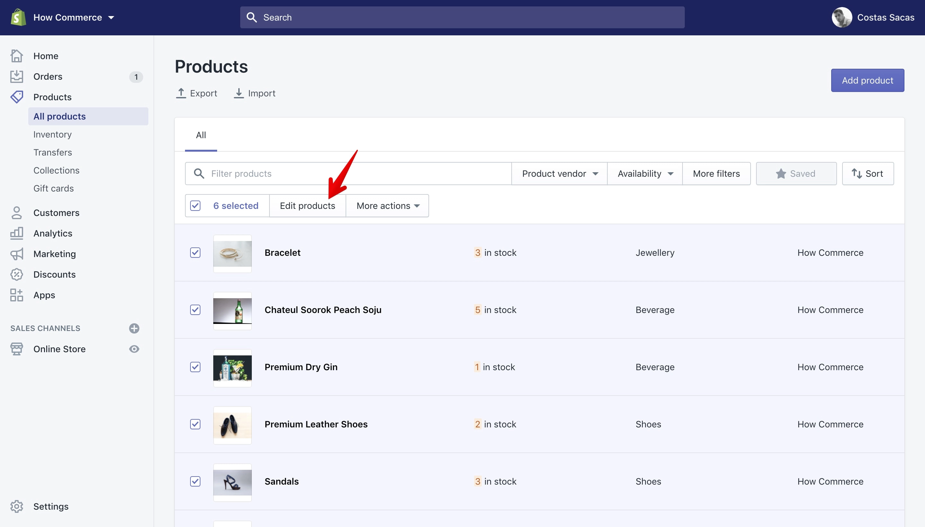Click the Premium Leather Shoes thumbnail

pos(232,425)
